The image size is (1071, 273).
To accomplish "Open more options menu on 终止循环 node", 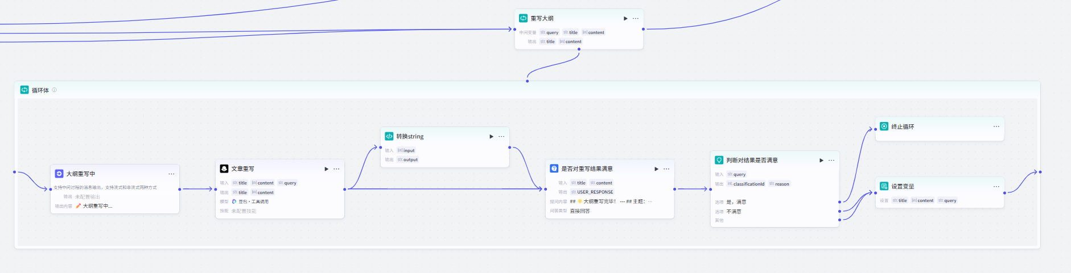I will 996,127.
